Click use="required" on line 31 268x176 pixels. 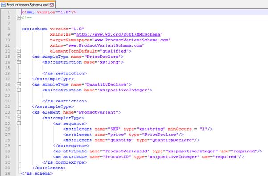click(220, 157)
